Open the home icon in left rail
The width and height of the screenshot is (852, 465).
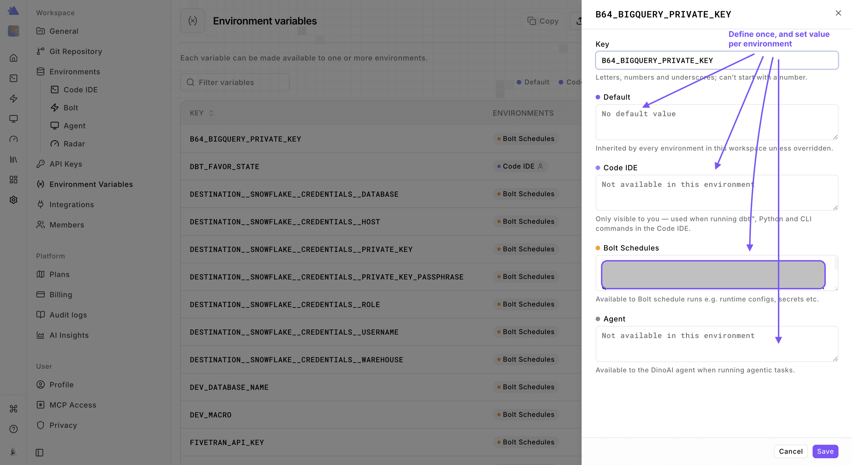(14, 58)
